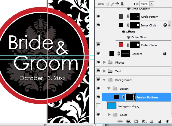
Task: Click the Outer Circle red color swatch
Action: (121, 45)
